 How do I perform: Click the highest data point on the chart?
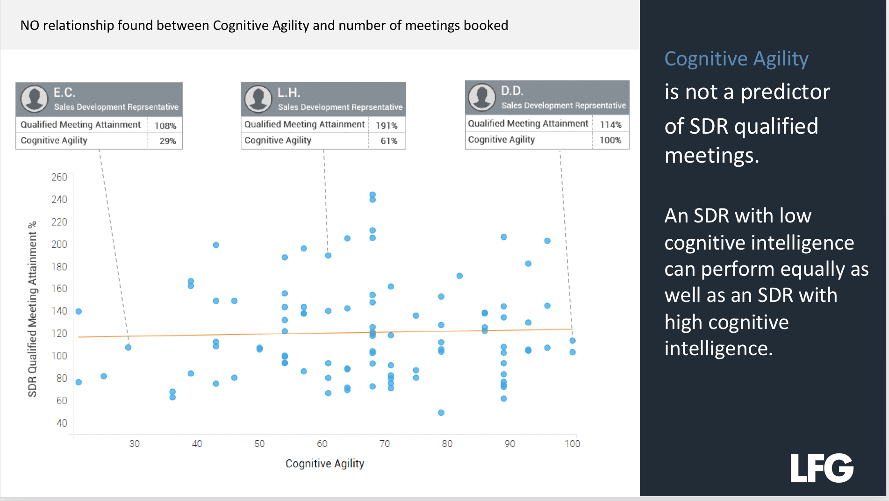tap(373, 194)
